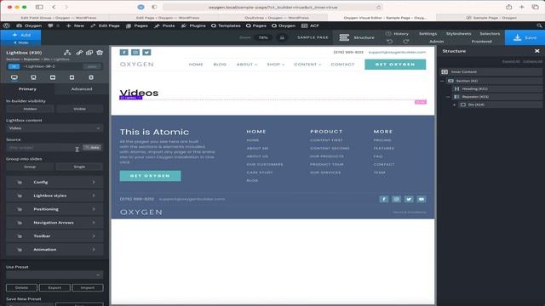Set in-builder visibility to Visible
Screen dimensions: 545x306
click(x=79, y=109)
